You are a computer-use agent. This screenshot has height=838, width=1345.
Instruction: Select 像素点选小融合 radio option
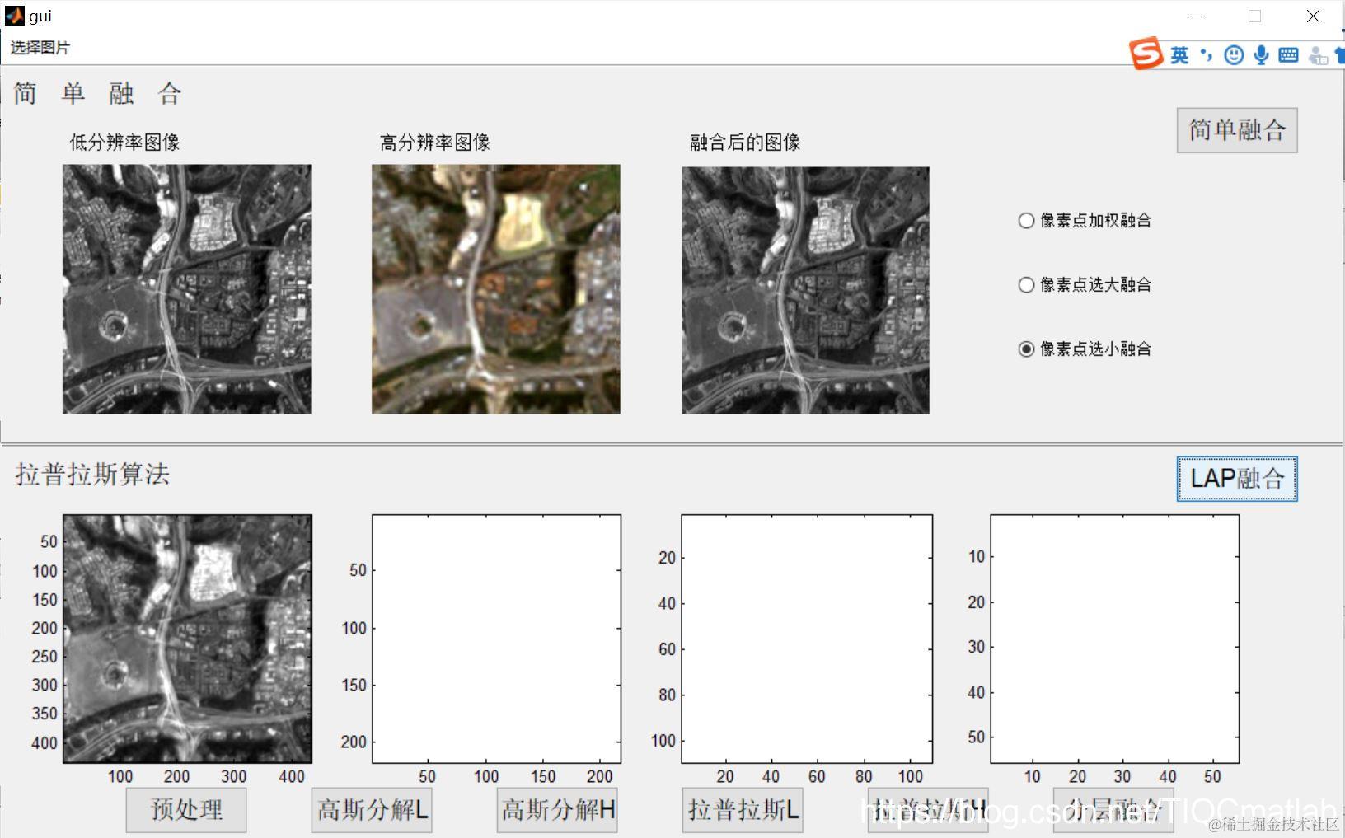tap(1085, 349)
